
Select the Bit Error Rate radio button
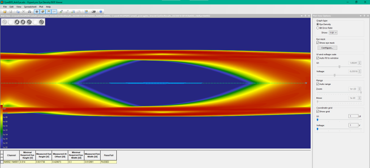(x=318, y=28)
